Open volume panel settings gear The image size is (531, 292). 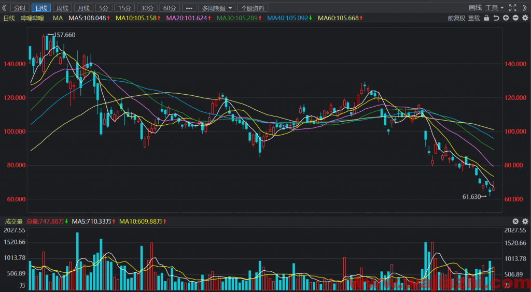tap(525, 222)
